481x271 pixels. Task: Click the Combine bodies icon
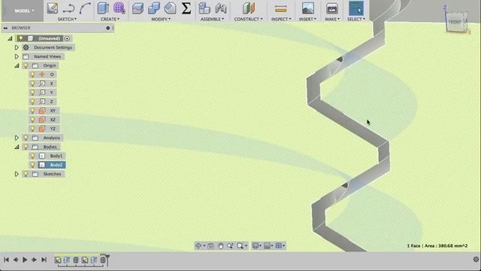154,8
